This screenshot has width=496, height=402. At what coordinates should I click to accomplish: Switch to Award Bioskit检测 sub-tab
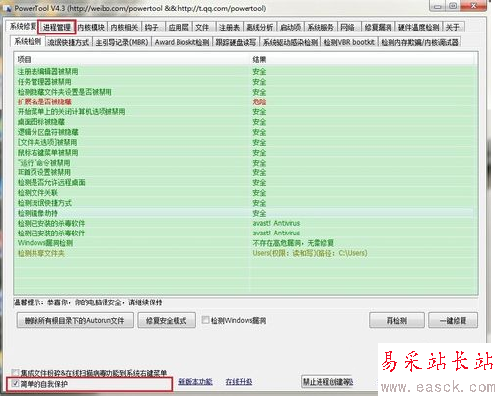coord(181,42)
